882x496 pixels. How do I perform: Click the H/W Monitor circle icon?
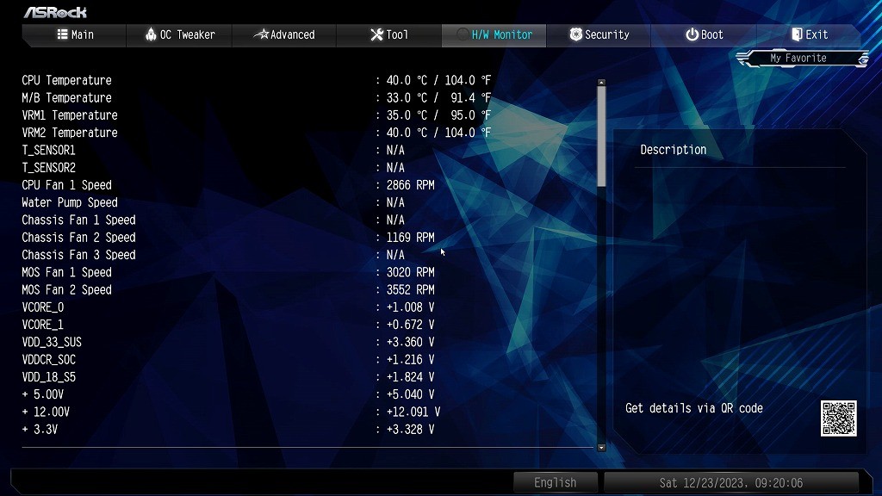click(x=463, y=34)
